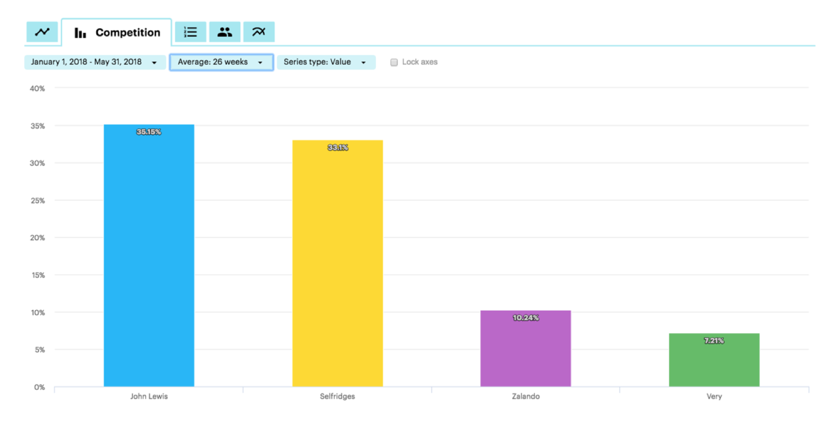The height and width of the screenshot is (424, 816).
Task: Enable the Lock axes checkbox
Action: click(394, 63)
